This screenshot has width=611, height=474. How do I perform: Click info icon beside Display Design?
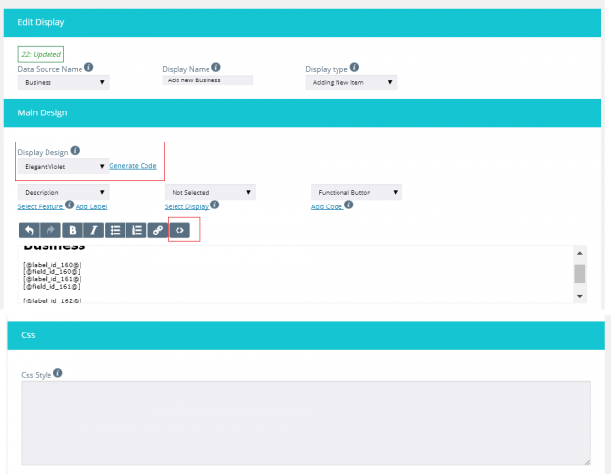pyautogui.click(x=75, y=150)
